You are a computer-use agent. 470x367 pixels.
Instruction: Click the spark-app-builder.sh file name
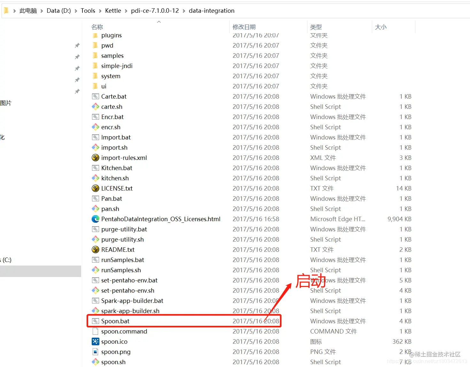coord(130,311)
